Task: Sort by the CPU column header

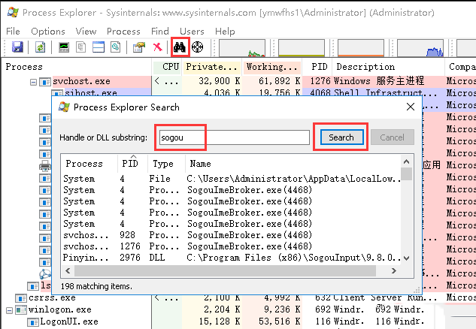Action: click(166, 67)
